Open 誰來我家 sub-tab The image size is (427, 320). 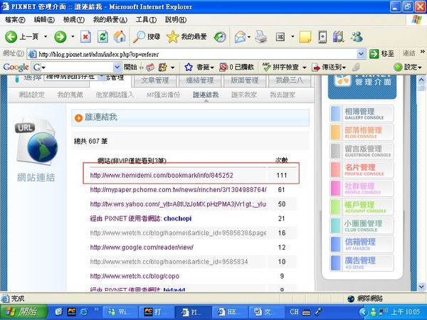[243, 95]
